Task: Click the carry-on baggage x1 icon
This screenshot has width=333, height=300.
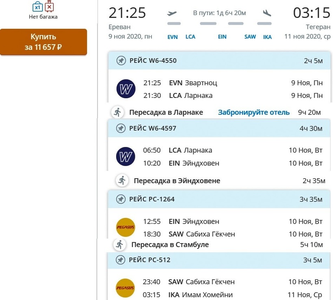Action: click(x=37, y=6)
